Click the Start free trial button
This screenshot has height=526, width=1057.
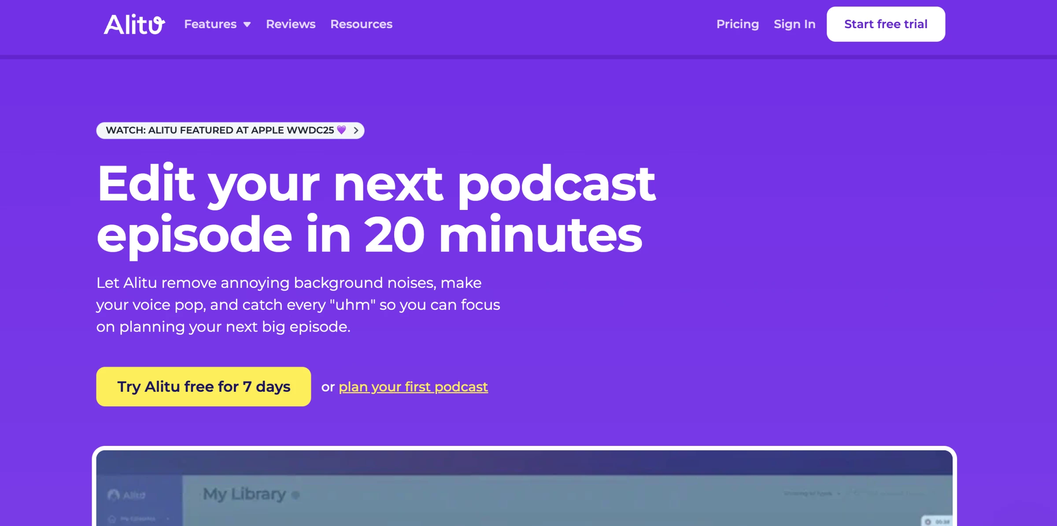click(x=886, y=24)
